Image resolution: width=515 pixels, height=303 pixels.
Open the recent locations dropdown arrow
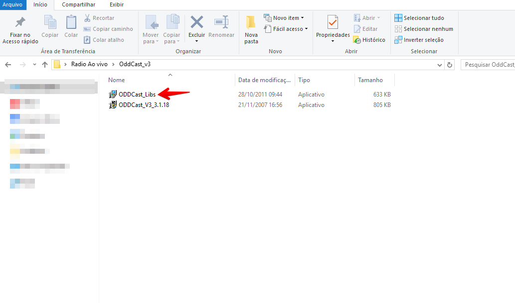point(34,65)
